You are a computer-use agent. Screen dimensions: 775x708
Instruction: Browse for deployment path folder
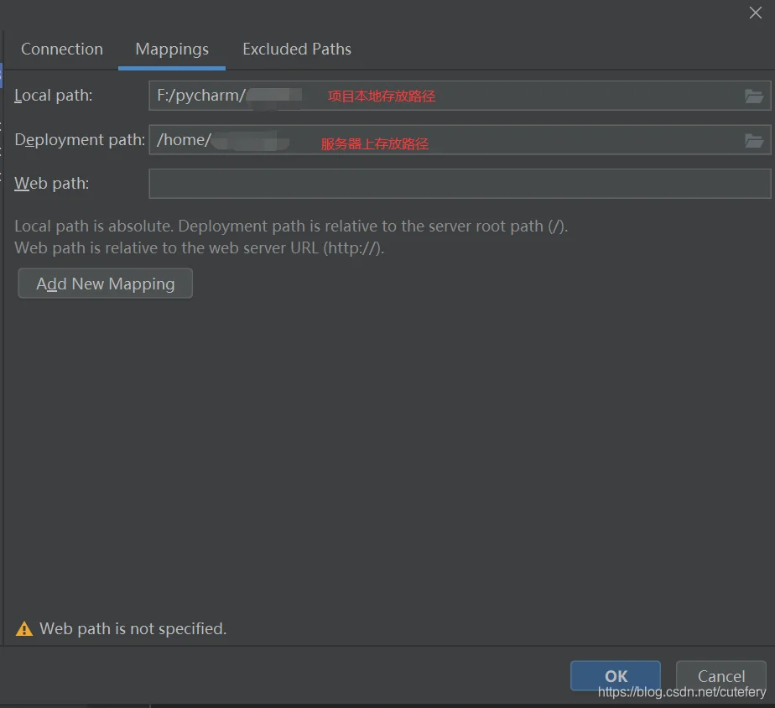753,140
